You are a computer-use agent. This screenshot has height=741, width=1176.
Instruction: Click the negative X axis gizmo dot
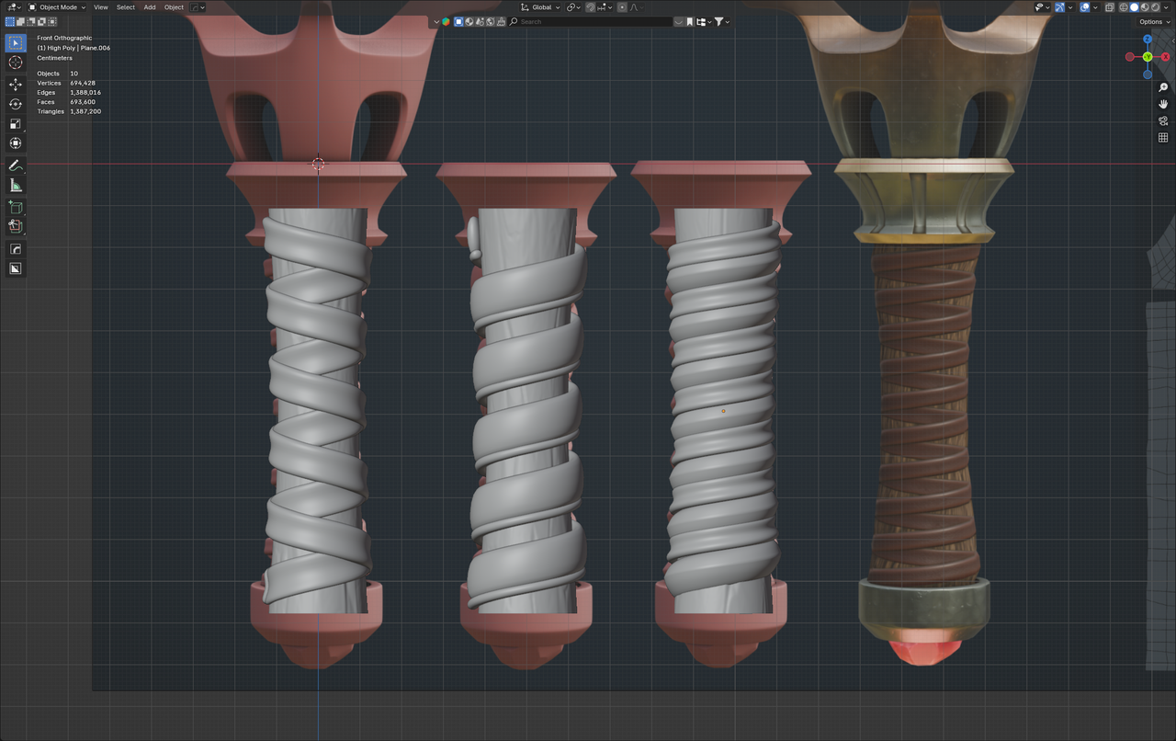(1130, 57)
